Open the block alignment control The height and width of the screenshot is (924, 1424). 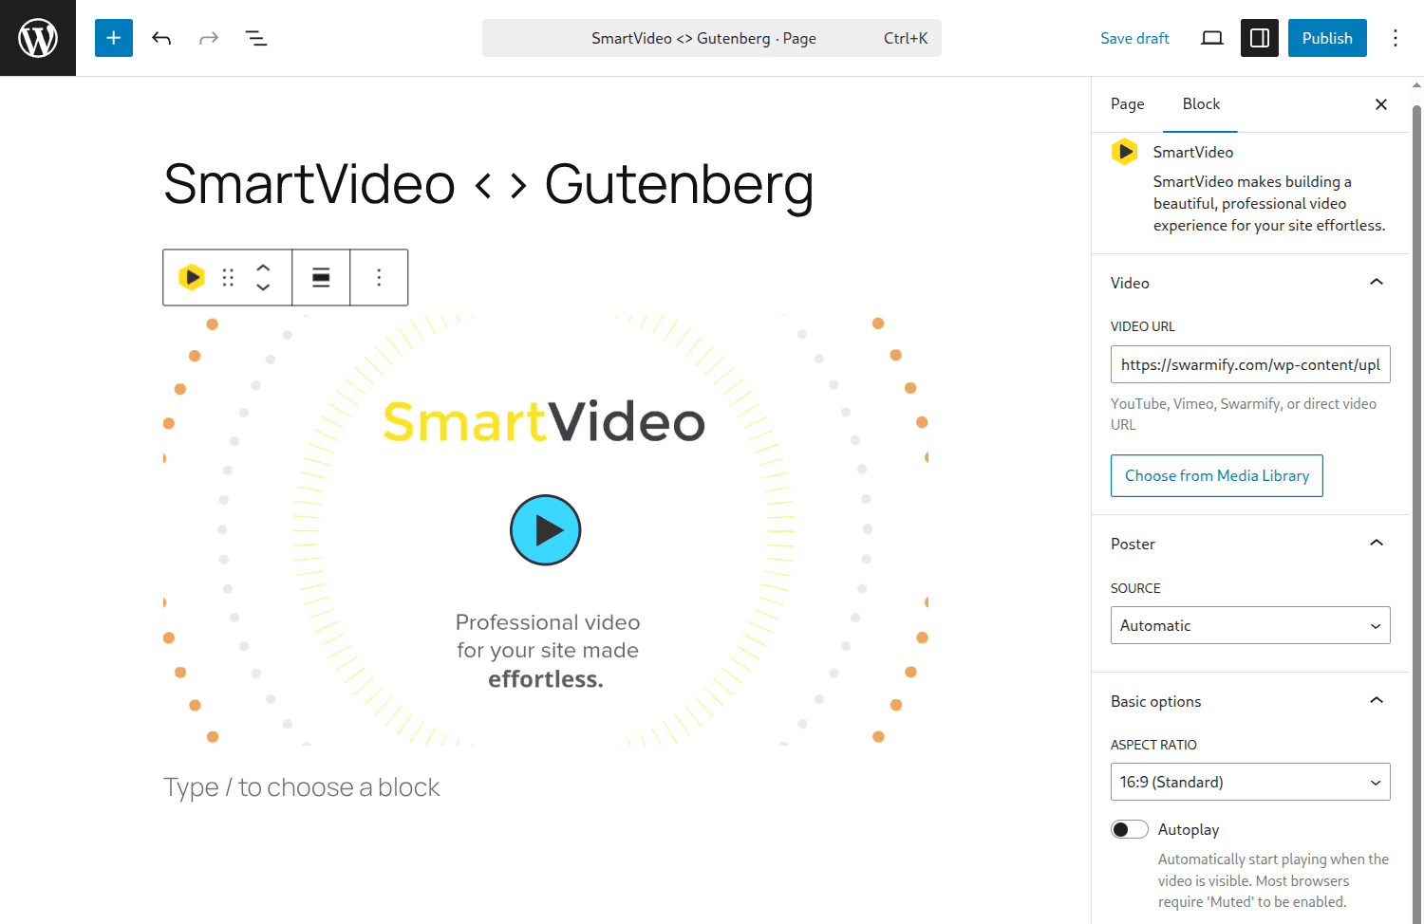[321, 277]
